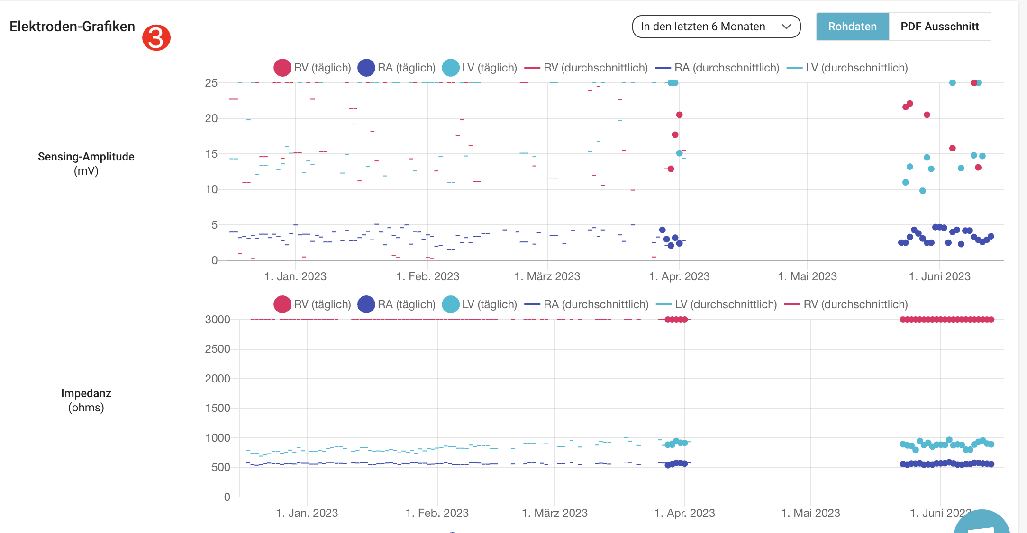Click the LV data point at 25 mV in June

[953, 83]
